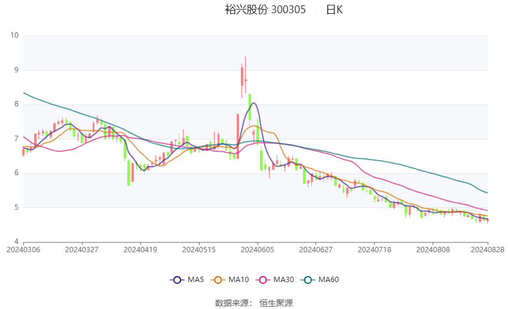
Task: Click the x-axis date 20240808
Action: [433, 250]
